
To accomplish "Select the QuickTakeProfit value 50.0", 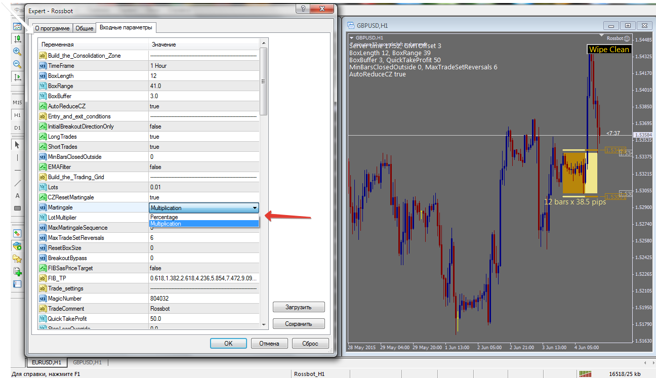I will [x=204, y=319].
